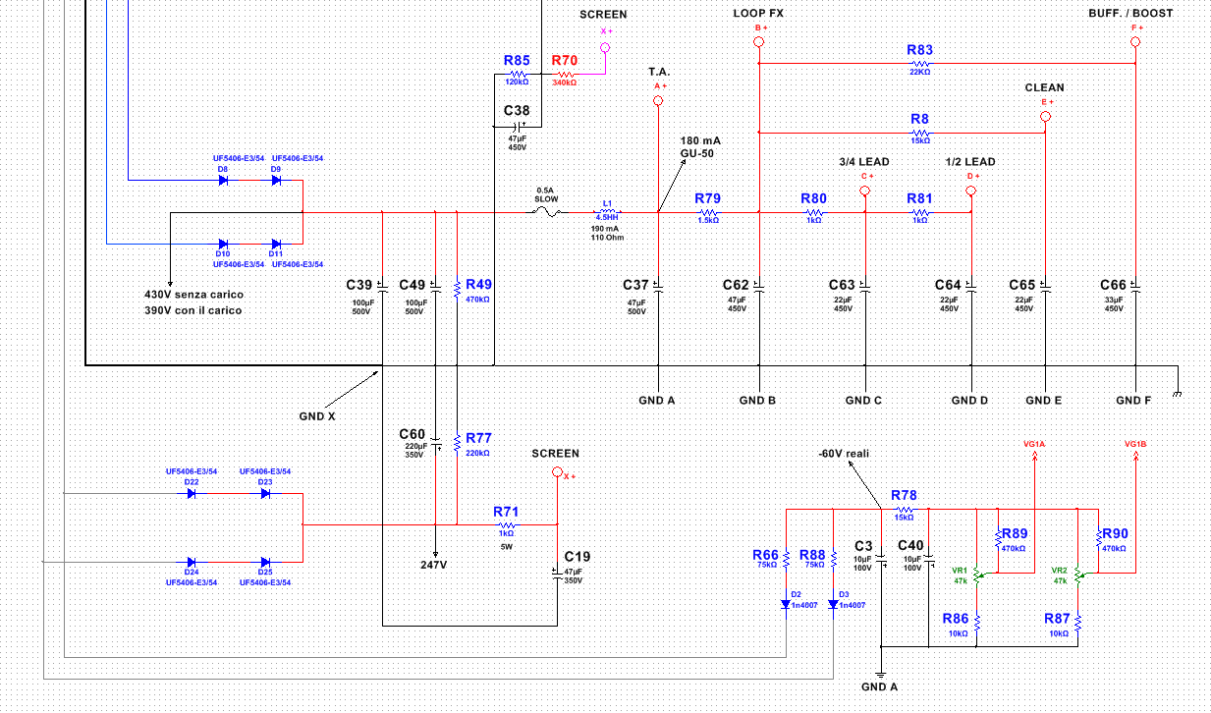Select the "430V senza carico" annotation text
The width and height of the screenshot is (1211, 713).
click(x=193, y=295)
